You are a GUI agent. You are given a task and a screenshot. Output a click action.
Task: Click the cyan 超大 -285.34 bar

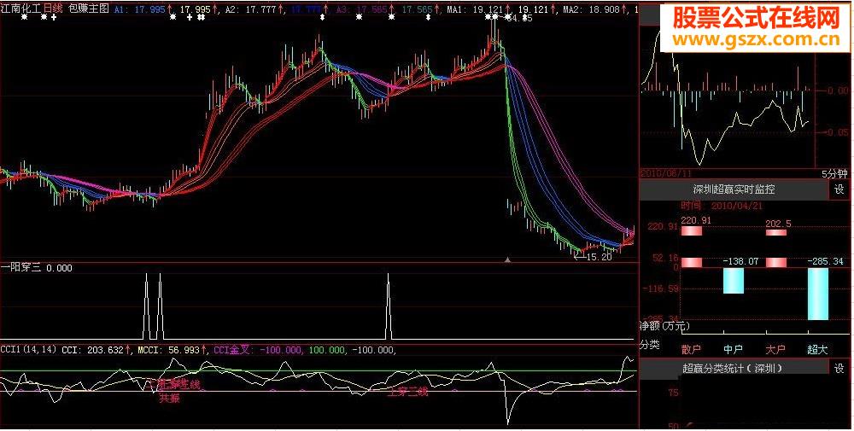point(817,293)
